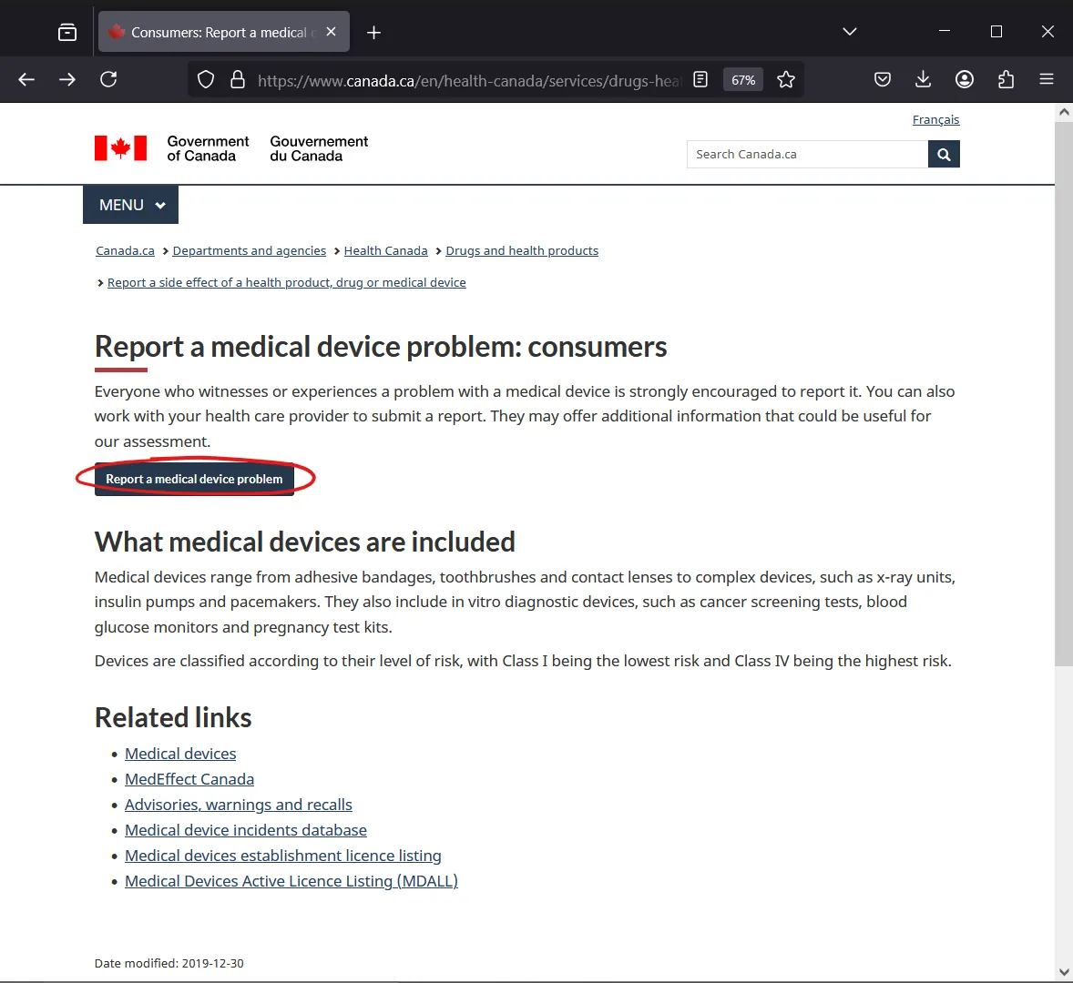Click the Report a medical device problem button
The image size is (1073, 983).
click(194, 479)
